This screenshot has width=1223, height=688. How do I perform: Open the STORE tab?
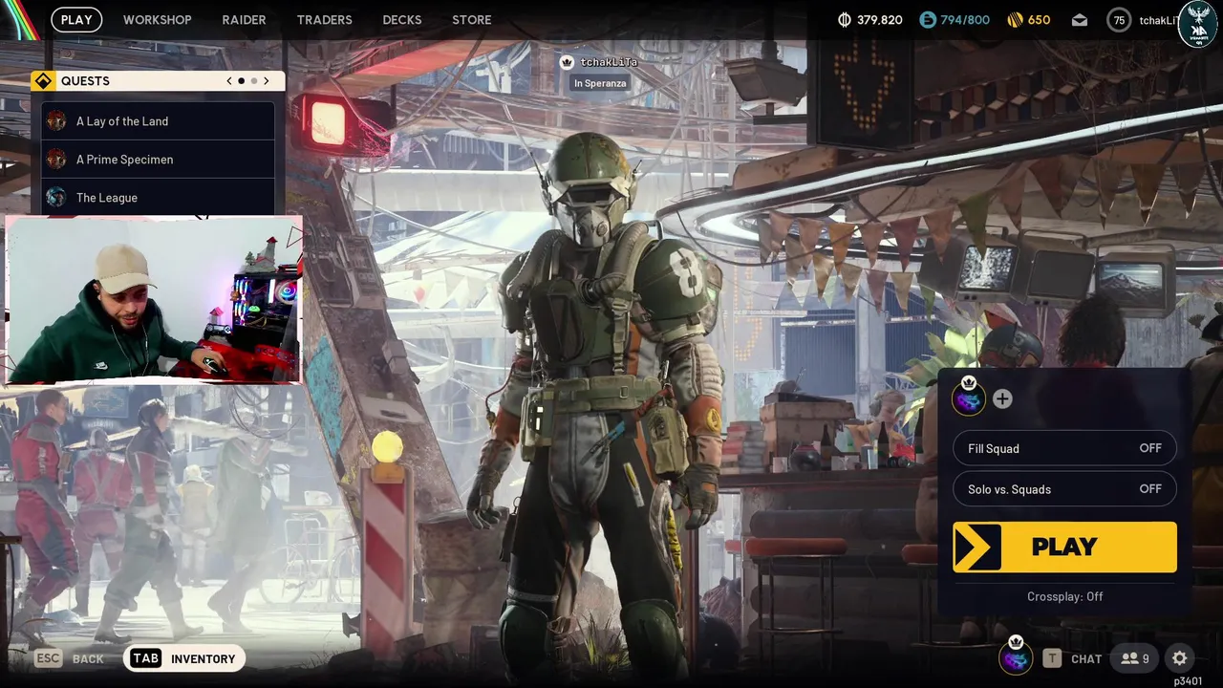coord(471,19)
